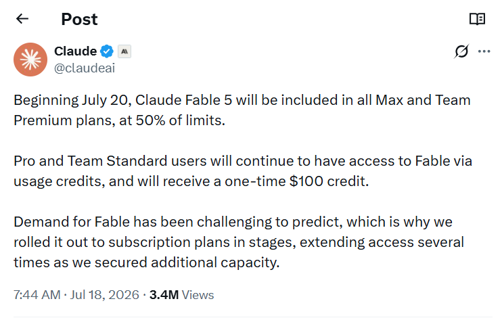Image resolution: width=502 pixels, height=318 pixels.
Task: Click the Jul 18, 2026 date
Action: click(x=105, y=294)
